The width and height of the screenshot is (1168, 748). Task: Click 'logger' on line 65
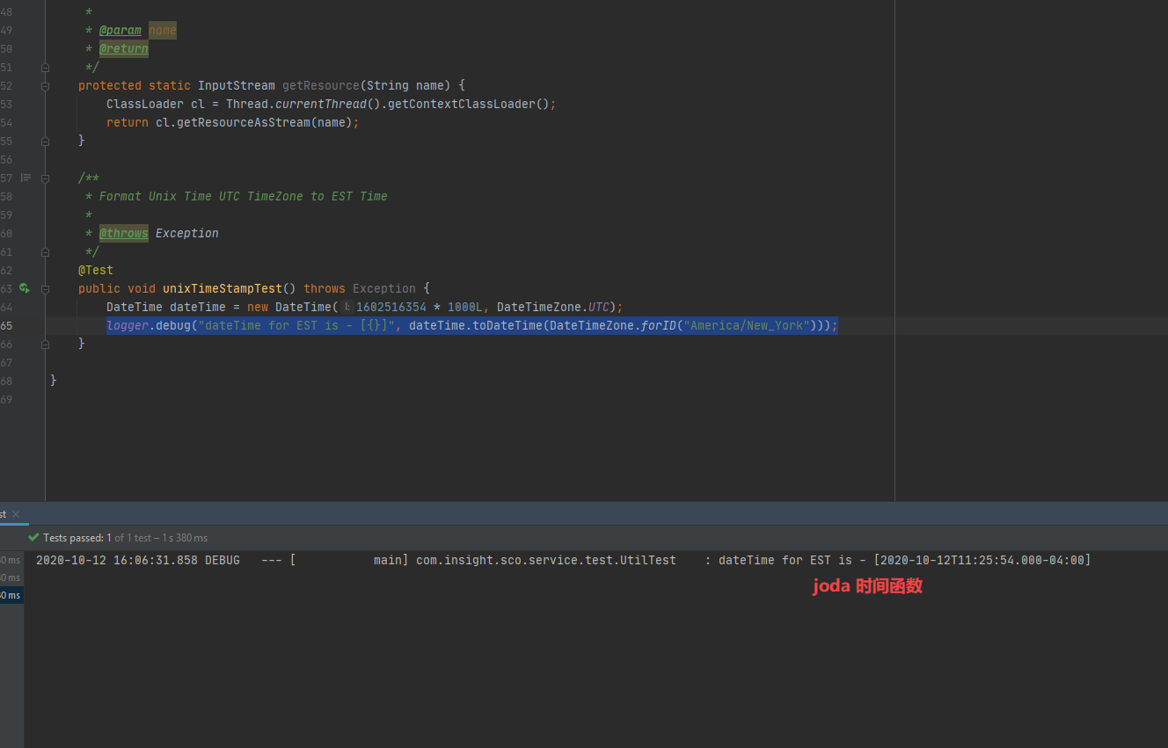(x=128, y=325)
